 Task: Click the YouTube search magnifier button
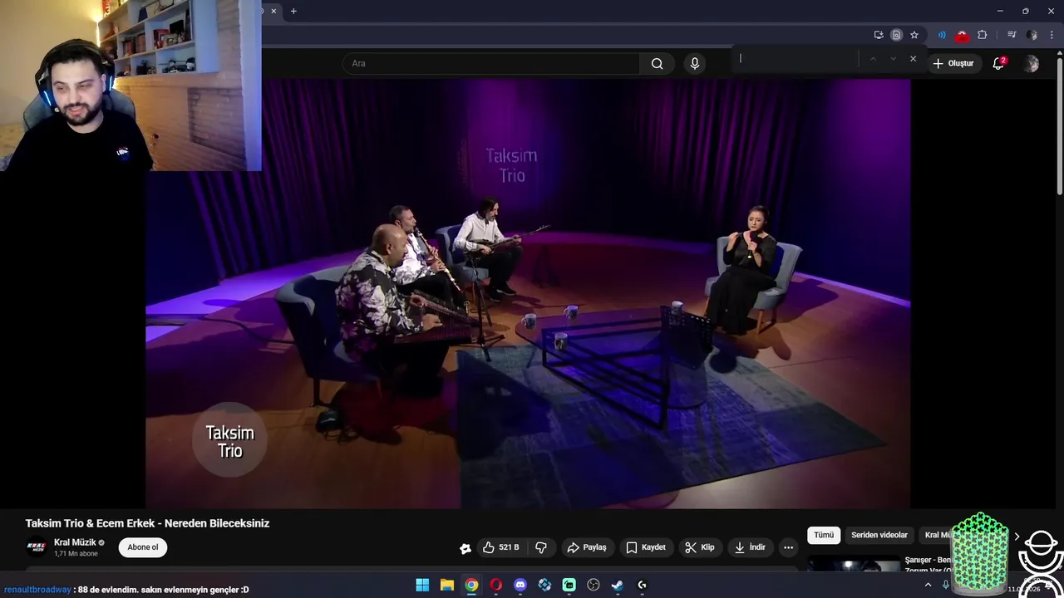(x=657, y=64)
